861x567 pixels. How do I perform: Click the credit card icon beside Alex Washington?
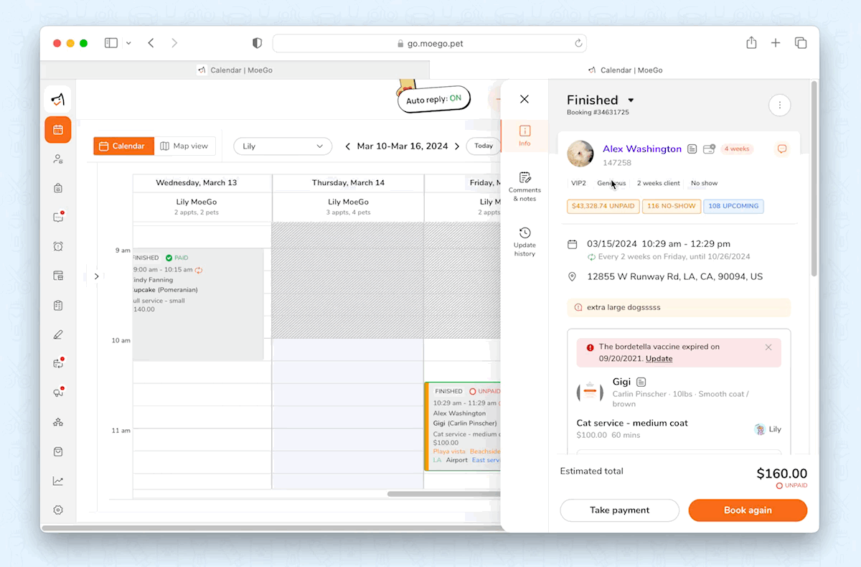710,149
